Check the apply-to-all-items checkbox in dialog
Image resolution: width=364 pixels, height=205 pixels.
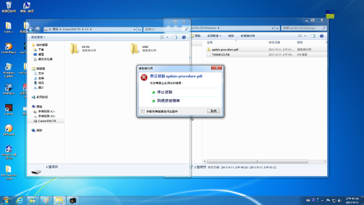pyautogui.click(x=143, y=112)
